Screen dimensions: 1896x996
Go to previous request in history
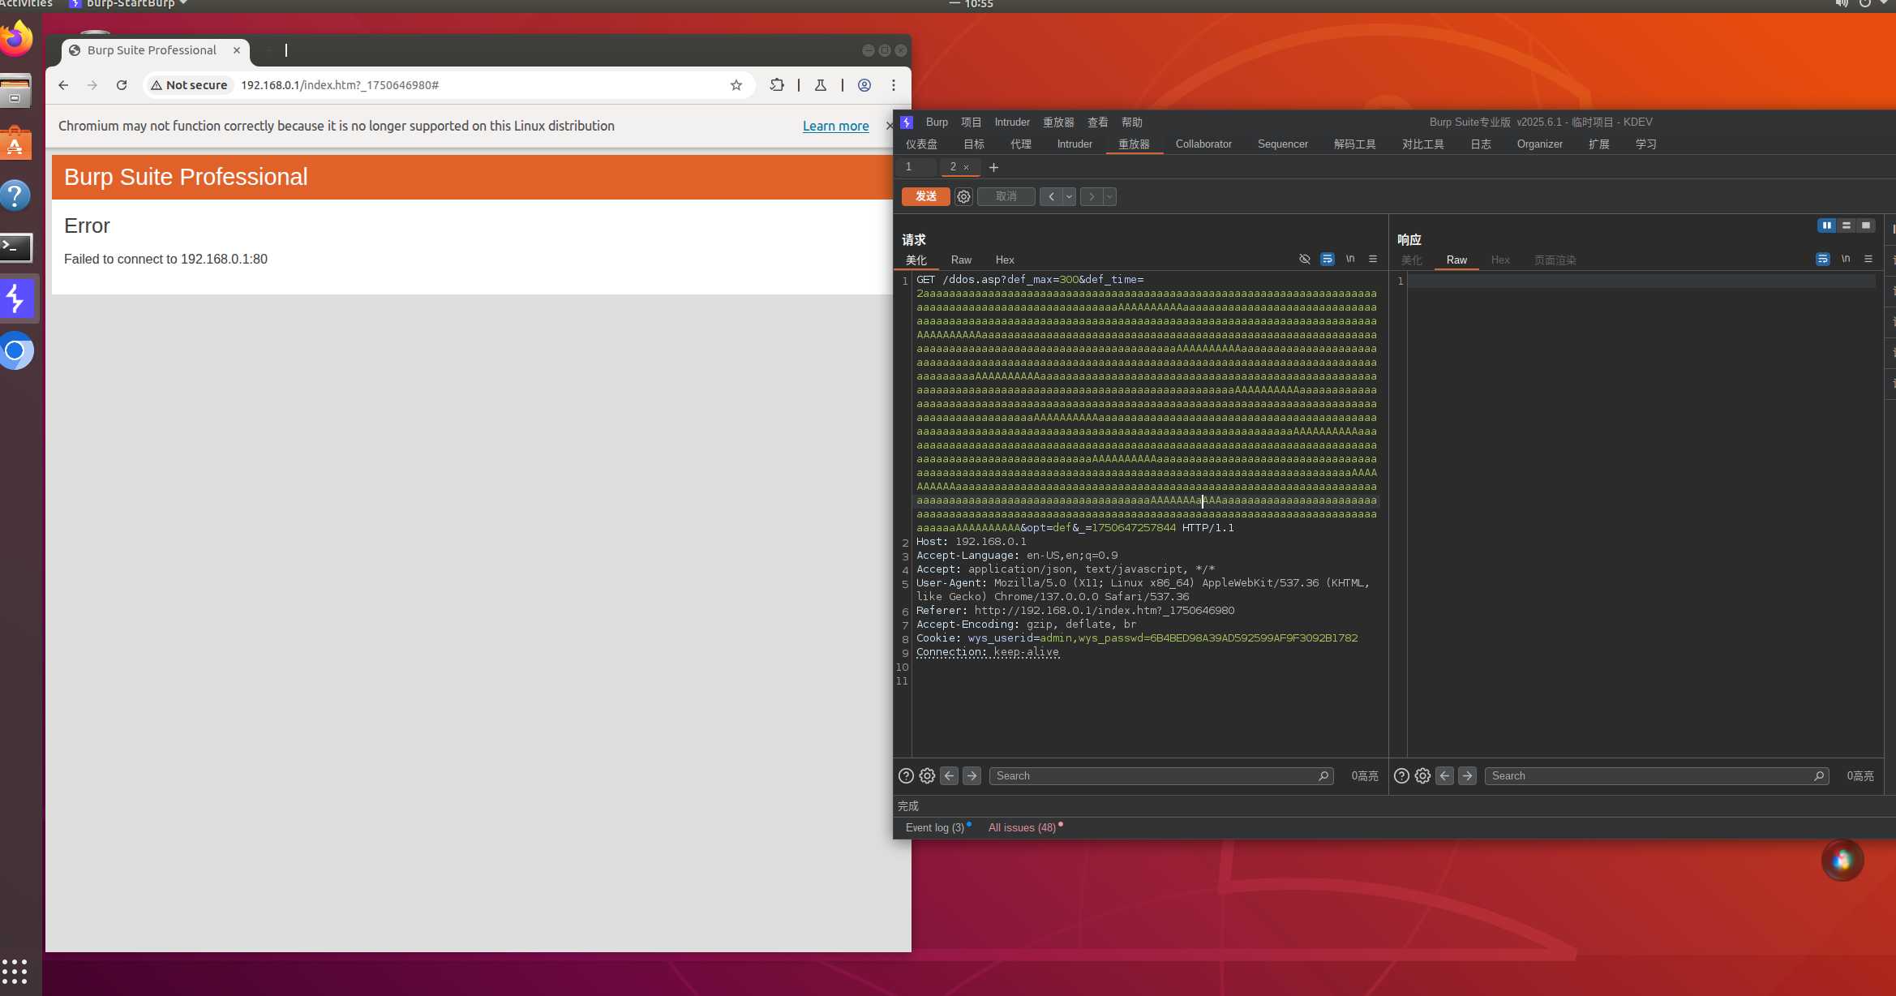pos(1050,196)
